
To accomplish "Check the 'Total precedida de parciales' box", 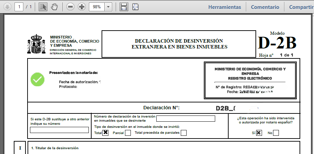I will [184, 133].
